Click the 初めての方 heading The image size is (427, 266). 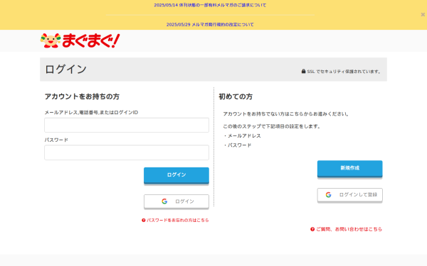coord(236,96)
